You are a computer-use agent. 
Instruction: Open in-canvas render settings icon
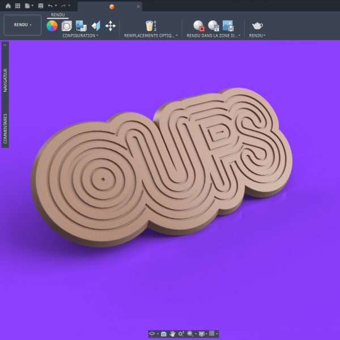(214, 25)
